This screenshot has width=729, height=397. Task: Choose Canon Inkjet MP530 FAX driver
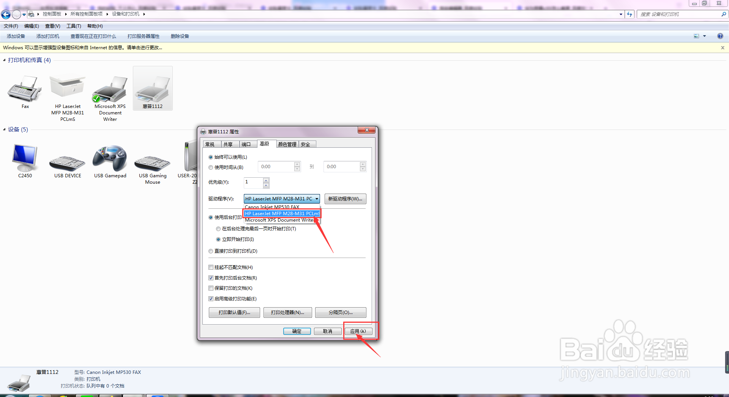[282, 207]
